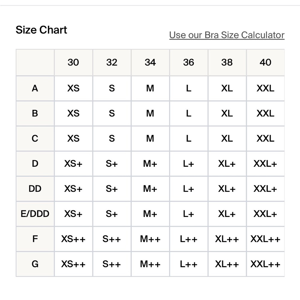Select the band size 30 column header
The image size is (300, 300).
73,62
